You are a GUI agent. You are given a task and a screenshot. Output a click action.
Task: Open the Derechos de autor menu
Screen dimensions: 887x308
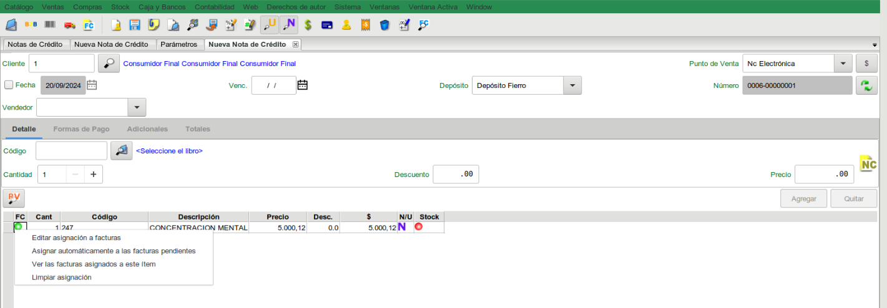[296, 7]
